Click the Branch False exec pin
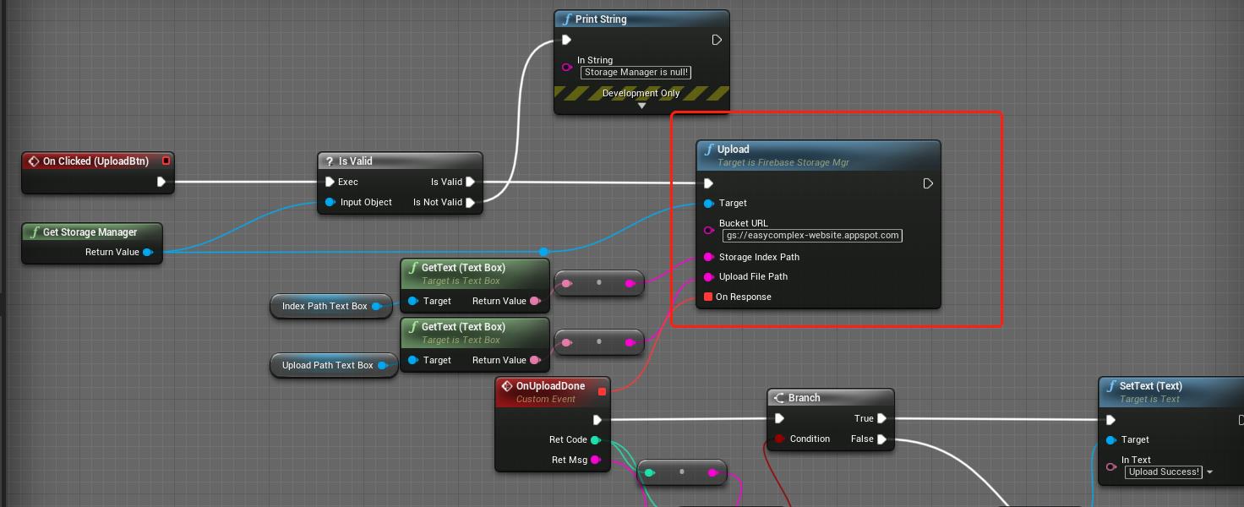The image size is (1244, 507). 882,439
